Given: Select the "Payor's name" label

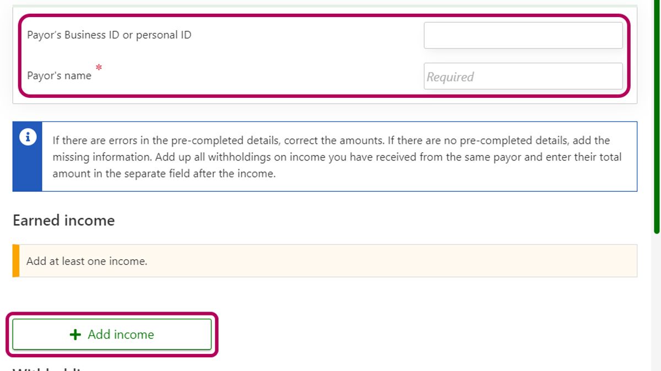Looking at the screenshot, I should tap(59, 76).
